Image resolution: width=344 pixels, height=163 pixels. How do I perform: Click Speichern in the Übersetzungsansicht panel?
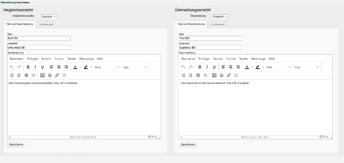click(x=188, y=145)
